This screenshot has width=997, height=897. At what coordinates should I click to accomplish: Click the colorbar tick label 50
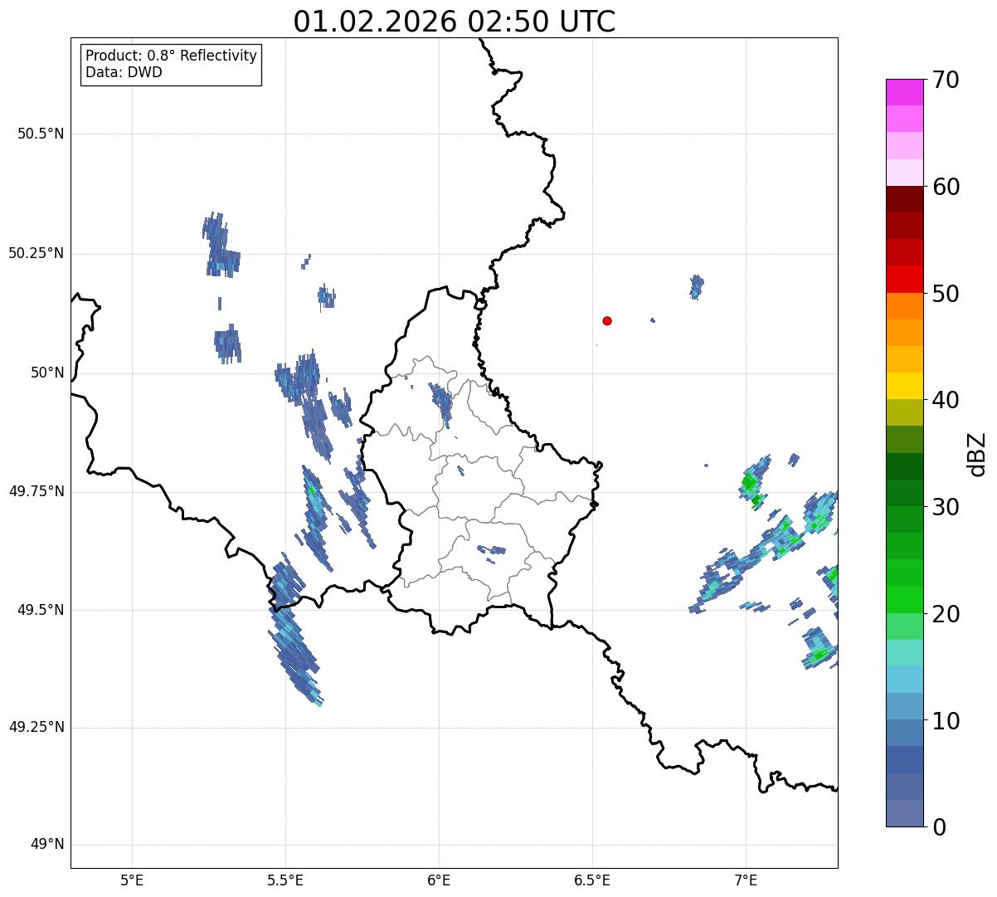946,294
